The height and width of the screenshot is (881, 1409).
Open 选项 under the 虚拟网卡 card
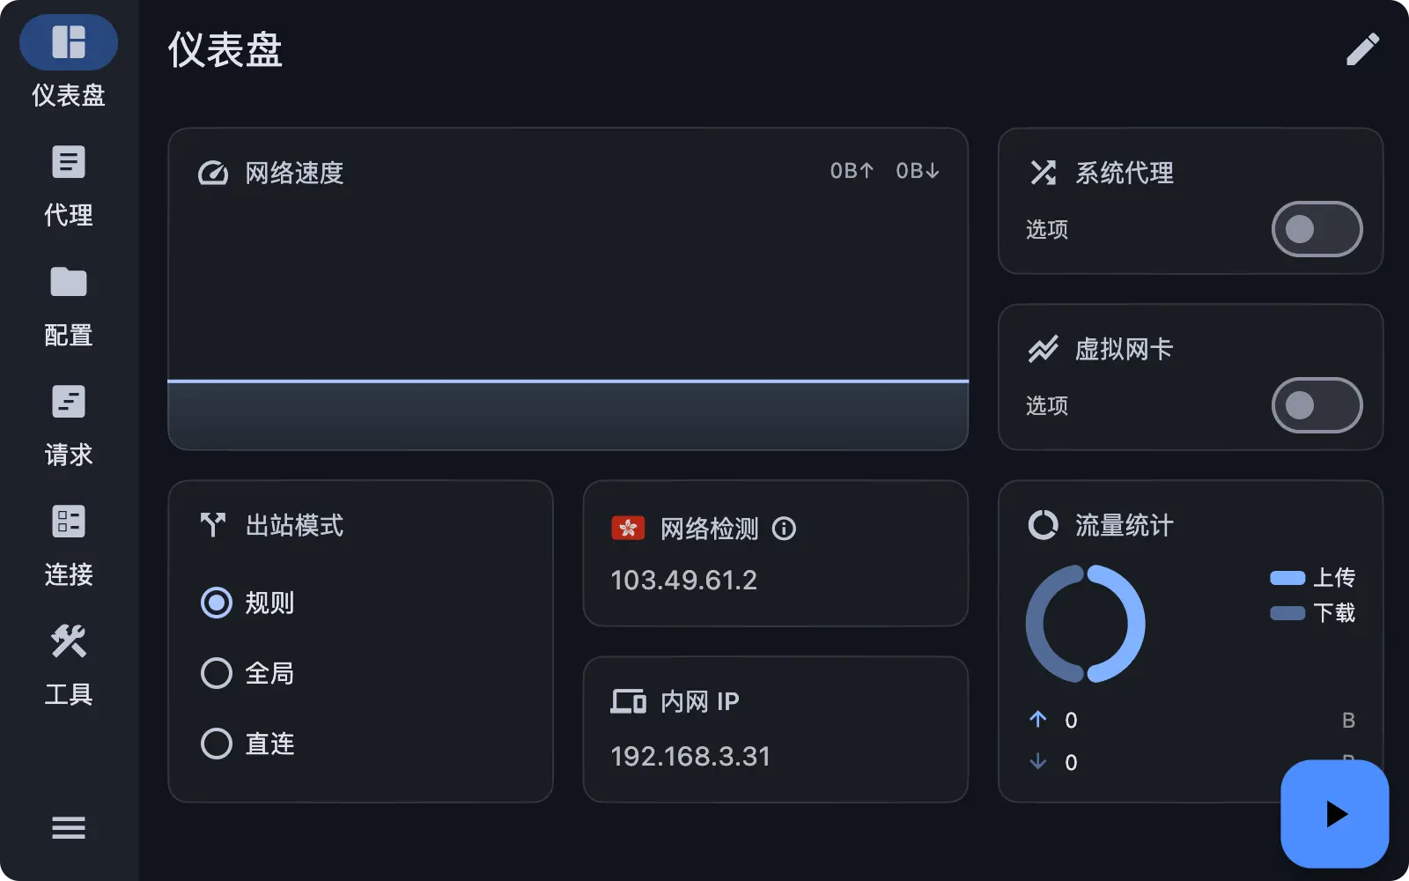pos(1046,406)
